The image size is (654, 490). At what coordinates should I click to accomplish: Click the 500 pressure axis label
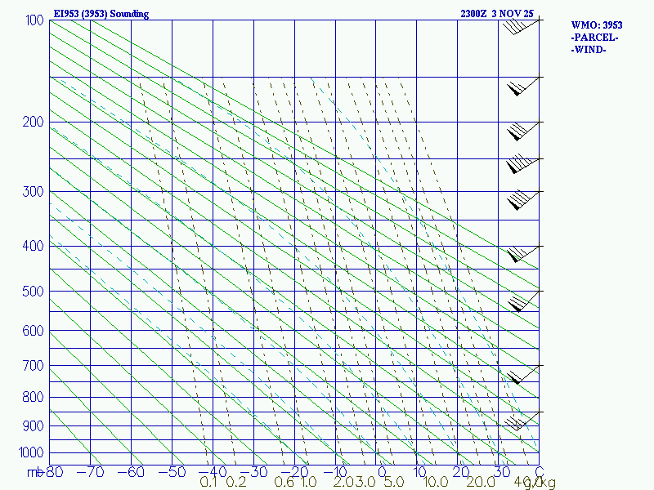[33, 292]
